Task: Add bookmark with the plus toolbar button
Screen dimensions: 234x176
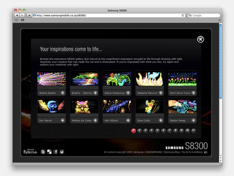Action: pos(29,15)
